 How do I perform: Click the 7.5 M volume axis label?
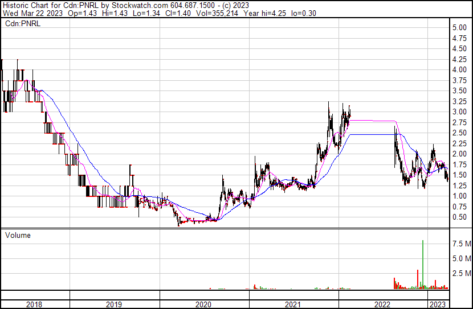point(461,244)
